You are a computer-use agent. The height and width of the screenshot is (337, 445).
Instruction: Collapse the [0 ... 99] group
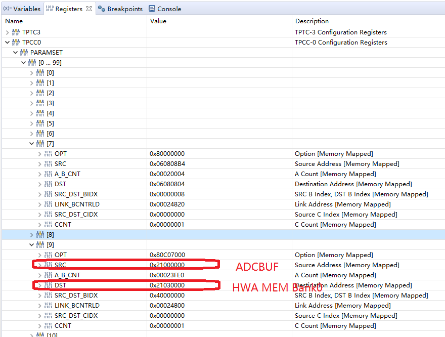click(24, 62)
